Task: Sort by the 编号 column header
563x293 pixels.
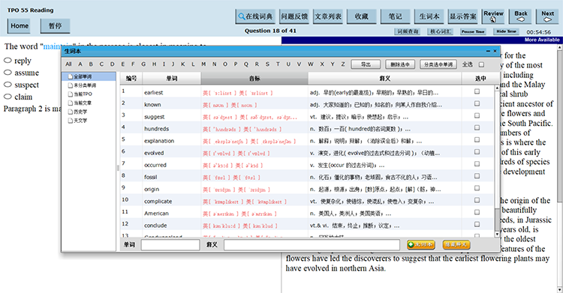Action: [x=131, y=78]
